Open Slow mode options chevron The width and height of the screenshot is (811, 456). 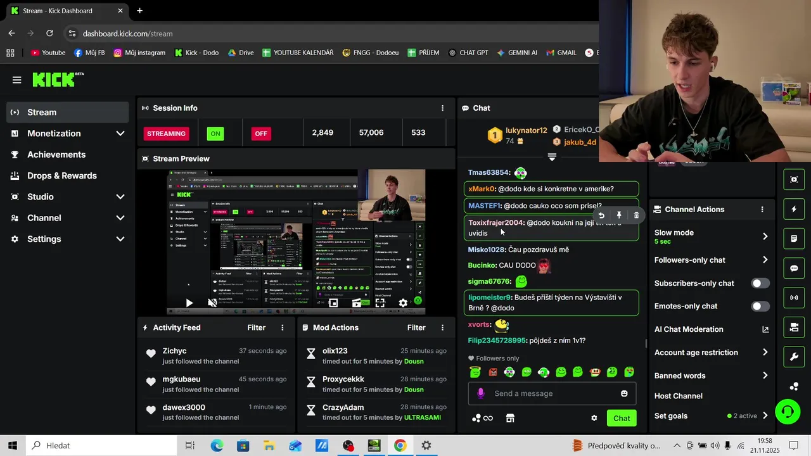(765, 236)
